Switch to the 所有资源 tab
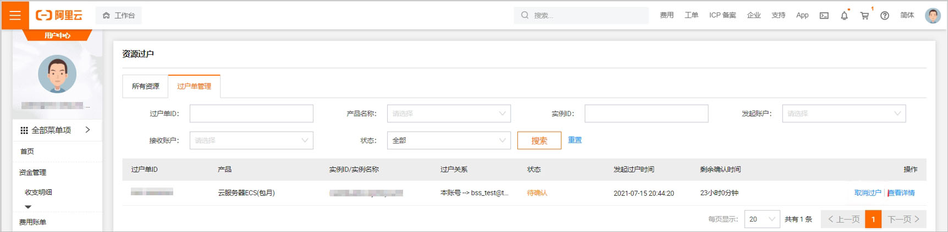 tap(145, 86)
